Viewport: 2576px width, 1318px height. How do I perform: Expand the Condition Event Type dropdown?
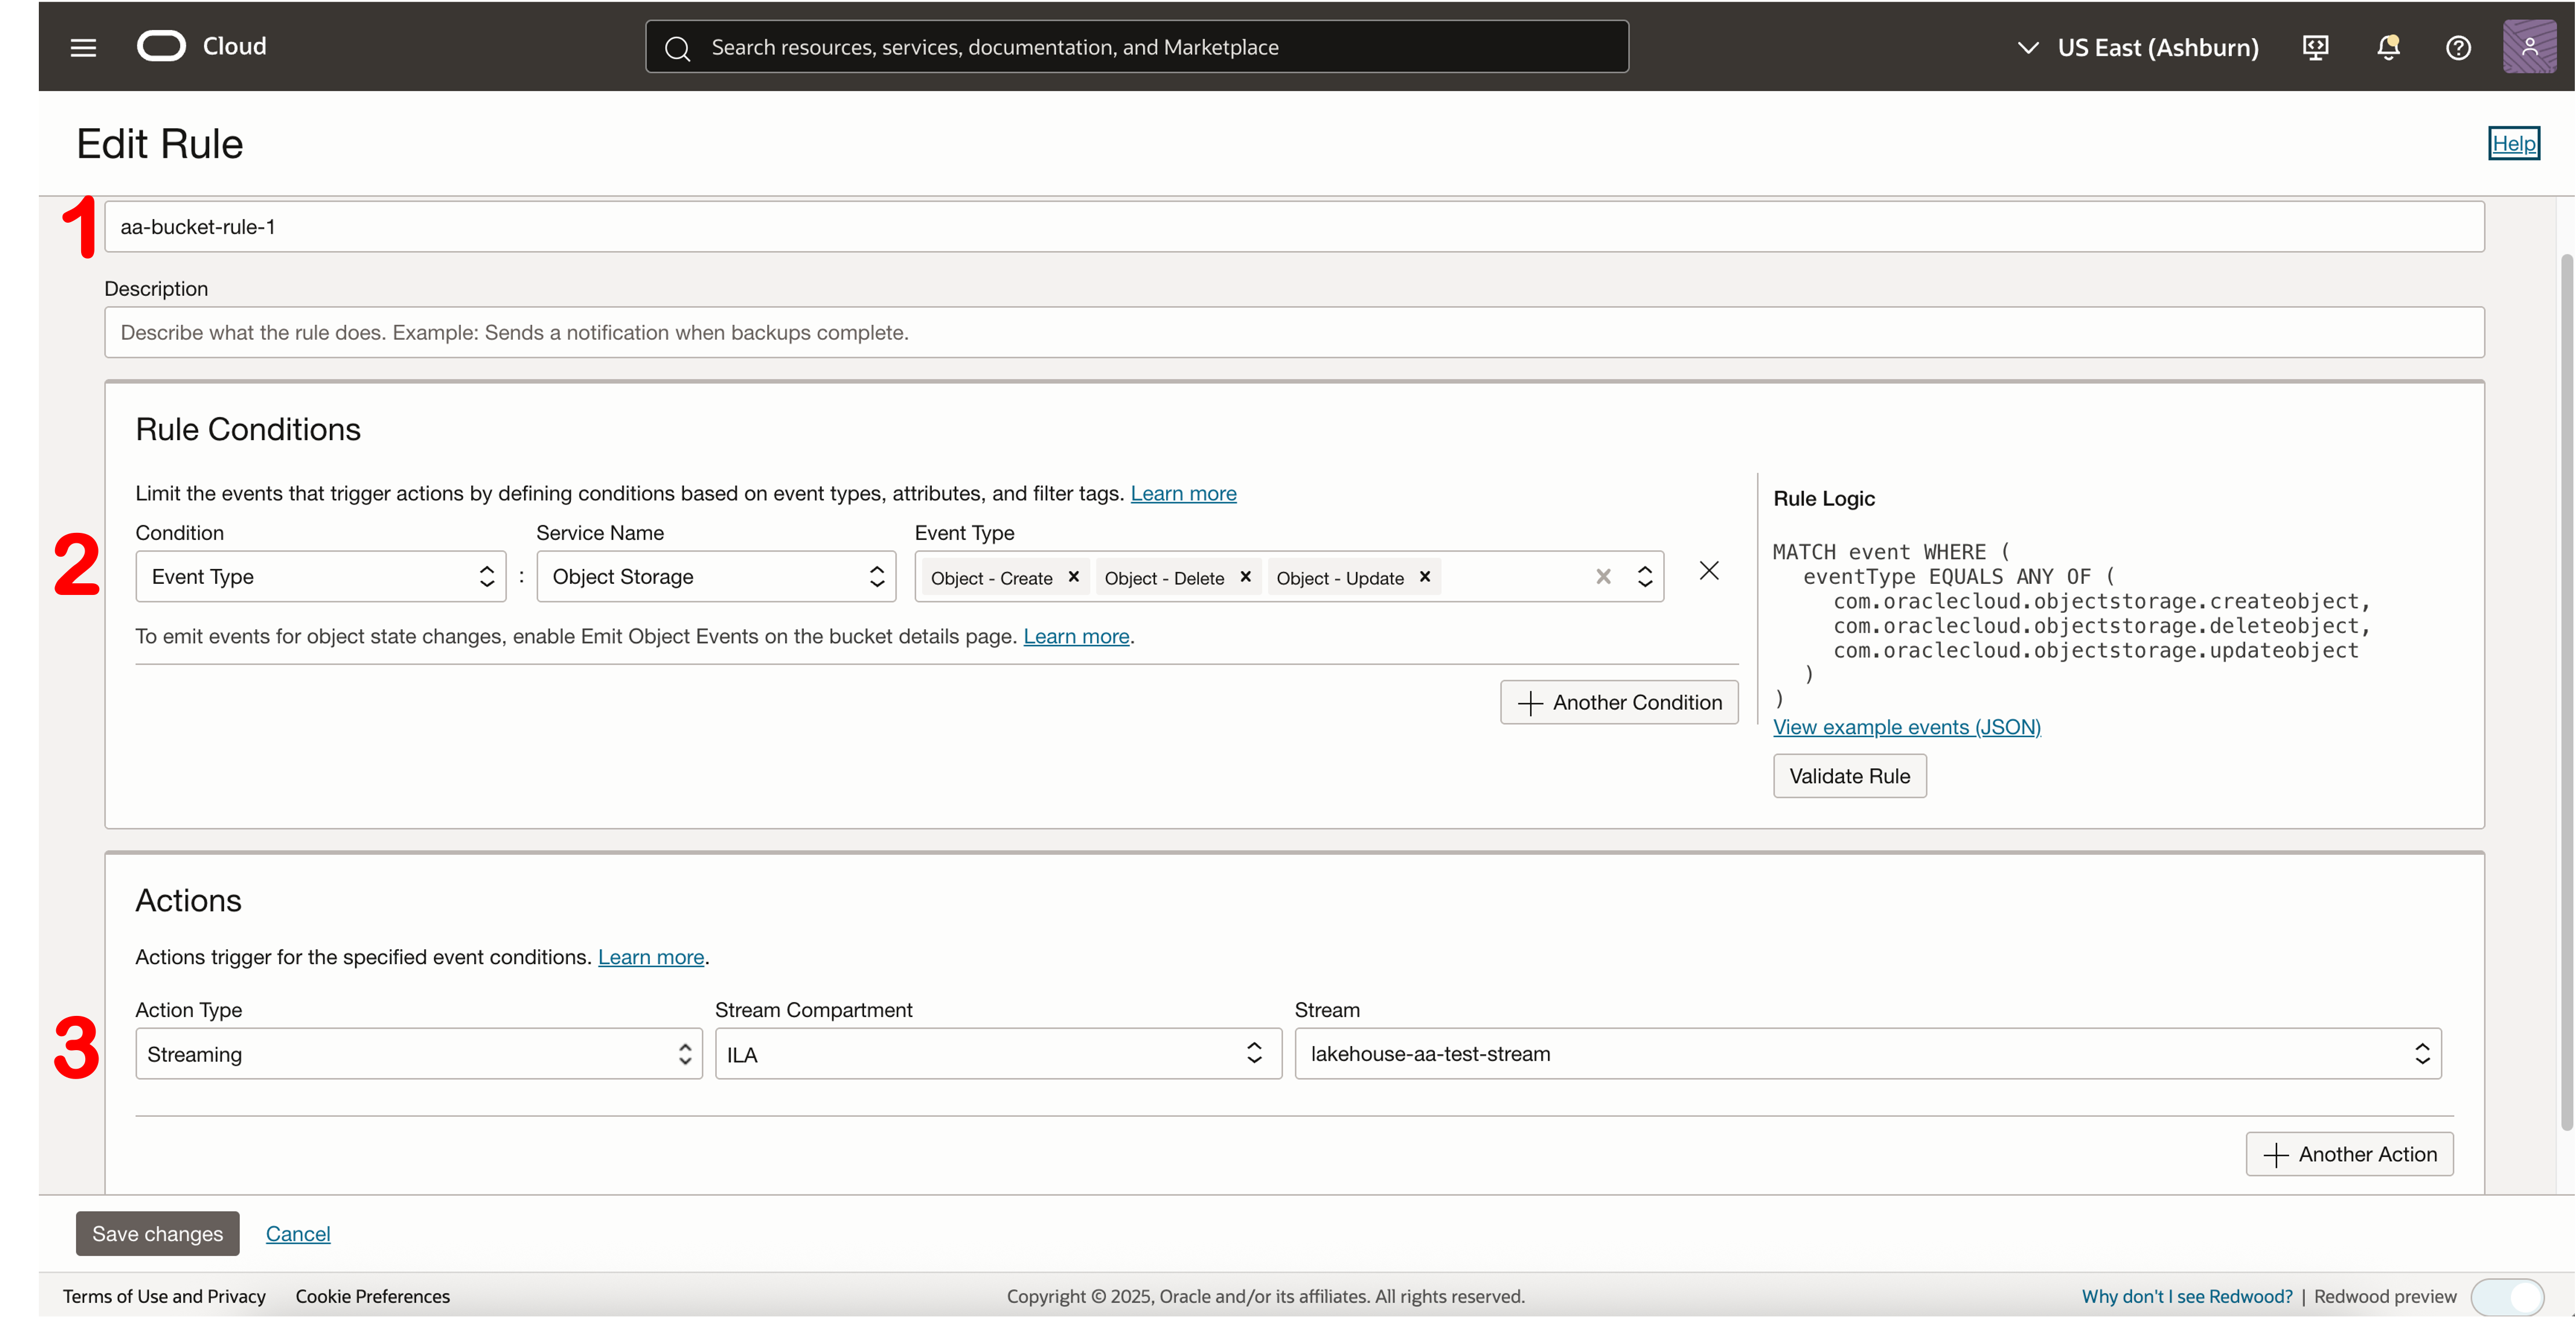point(320,576)
